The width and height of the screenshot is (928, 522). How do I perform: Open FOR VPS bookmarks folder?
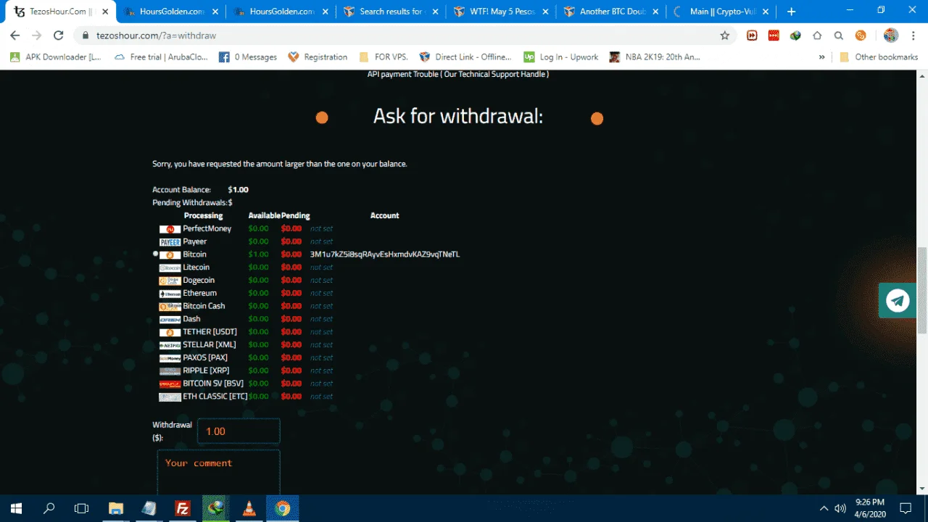click(x=384, y=57)
